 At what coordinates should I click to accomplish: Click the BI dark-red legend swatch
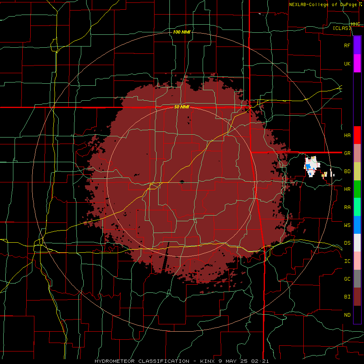[x=357, y=297]
